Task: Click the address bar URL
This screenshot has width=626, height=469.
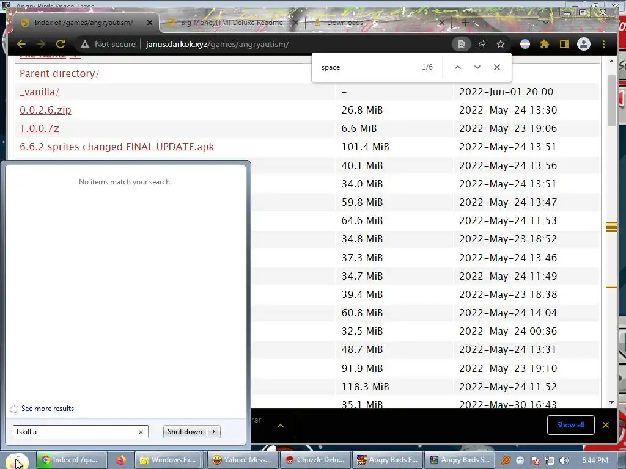Action: [x=217, y=44]
